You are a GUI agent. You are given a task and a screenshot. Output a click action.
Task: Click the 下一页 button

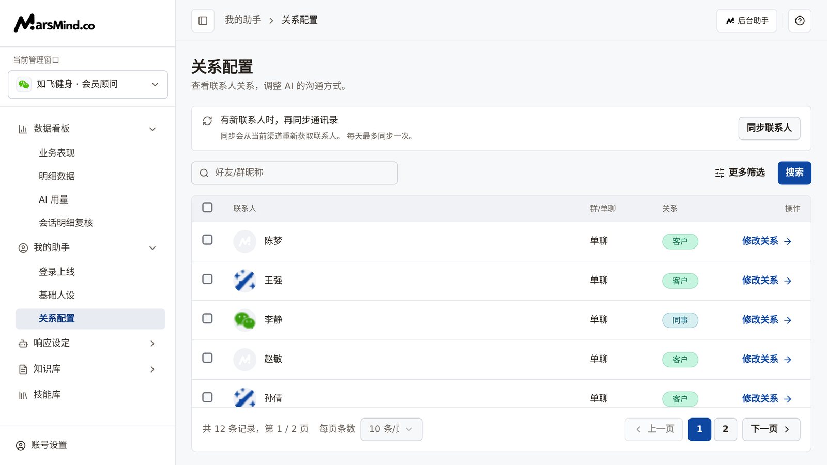click(x=771, y=429)
